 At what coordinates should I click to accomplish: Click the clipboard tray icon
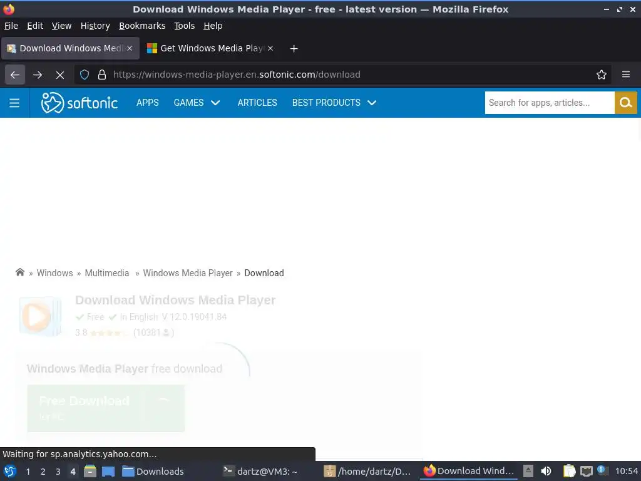point(569,471)
